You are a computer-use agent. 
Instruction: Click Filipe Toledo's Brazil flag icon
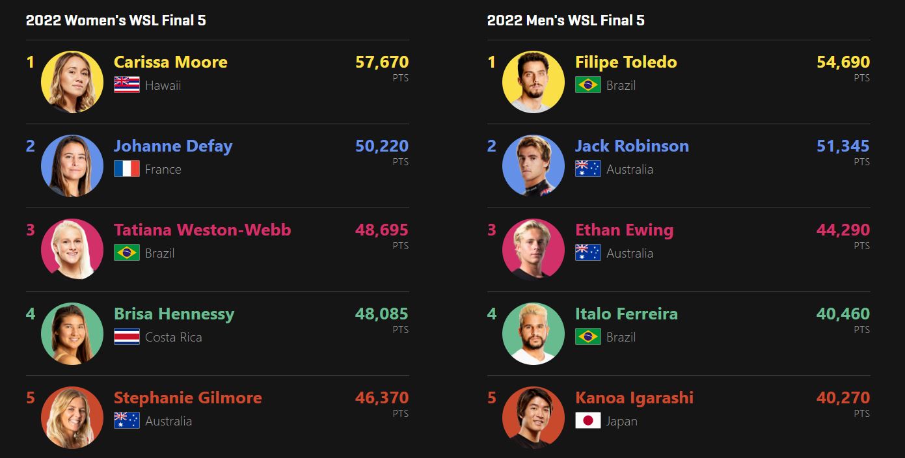588,85
